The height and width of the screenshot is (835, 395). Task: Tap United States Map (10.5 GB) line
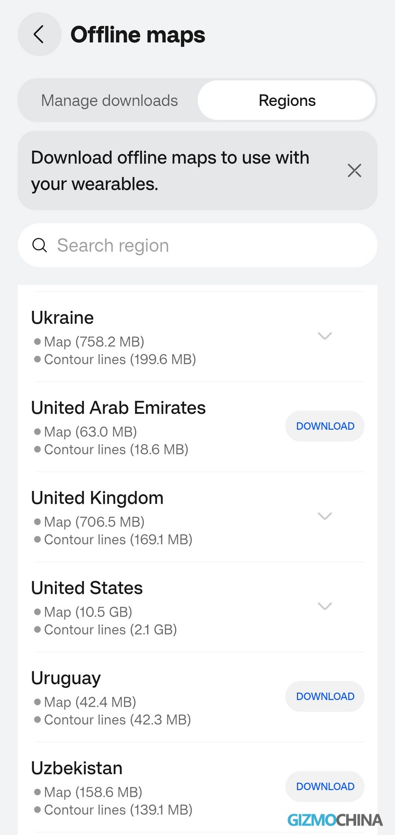88,612
